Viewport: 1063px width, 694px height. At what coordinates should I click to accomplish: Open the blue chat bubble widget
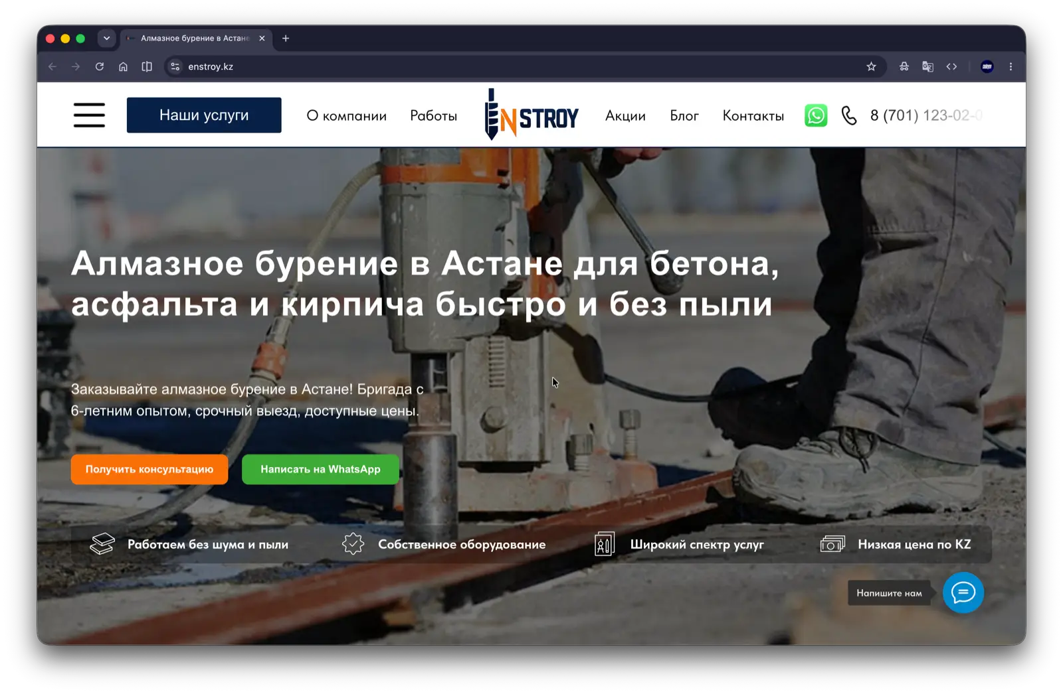pyautogui.click(x=963, y=592)
